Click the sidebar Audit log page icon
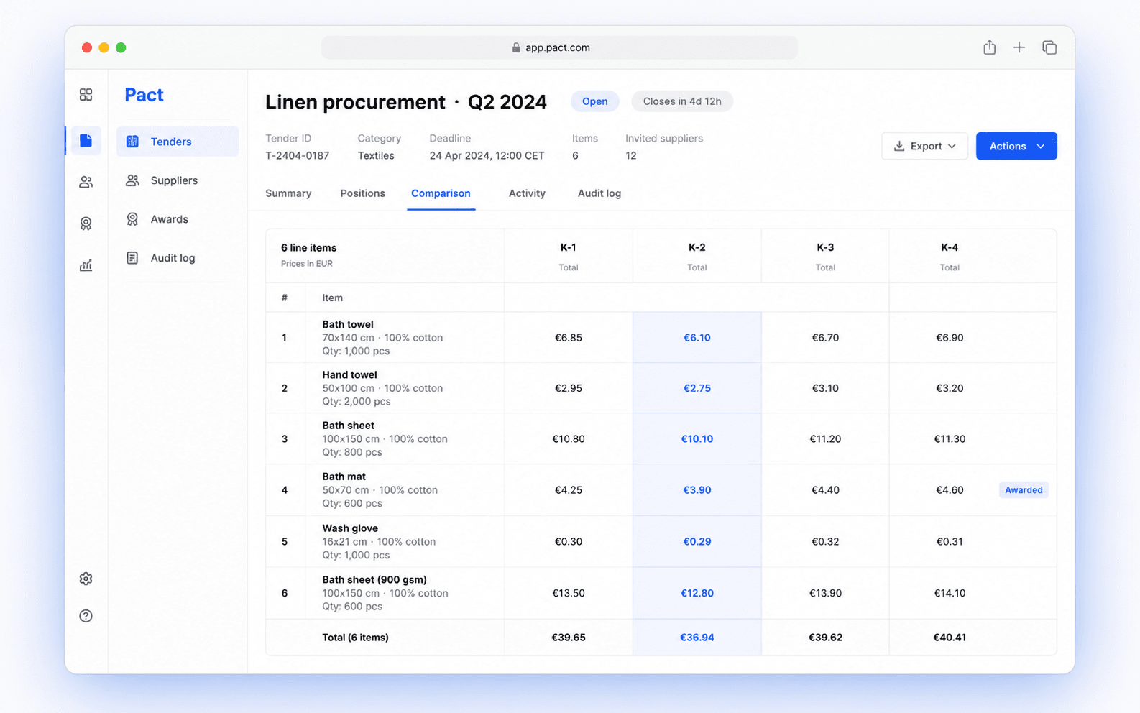 [x=132, y=258]
